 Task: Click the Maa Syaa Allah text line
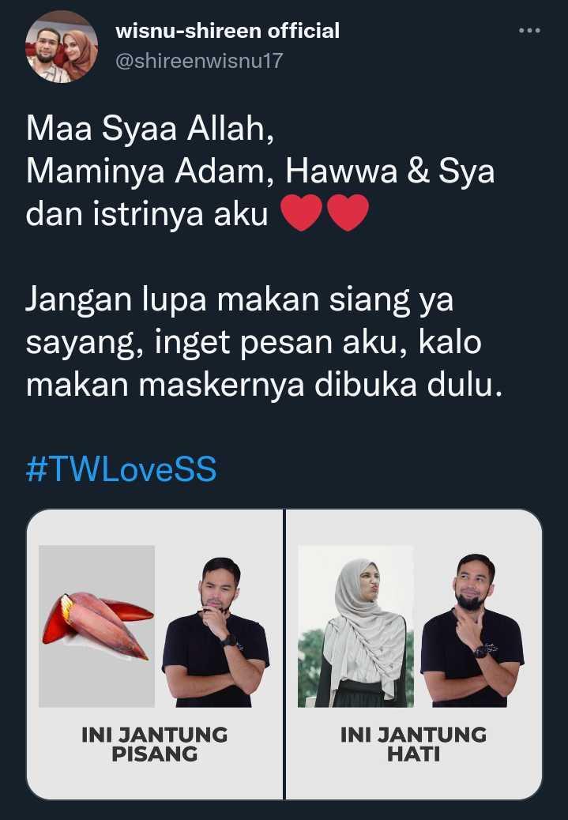pyautogui.click(x=150, y=129)
